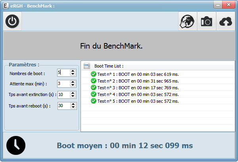Increase the Attente max (min) value

click(73, 82)
